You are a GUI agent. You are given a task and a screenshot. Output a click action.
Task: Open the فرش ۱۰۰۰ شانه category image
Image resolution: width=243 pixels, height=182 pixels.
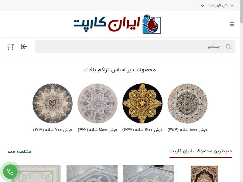tap(187, 103)
